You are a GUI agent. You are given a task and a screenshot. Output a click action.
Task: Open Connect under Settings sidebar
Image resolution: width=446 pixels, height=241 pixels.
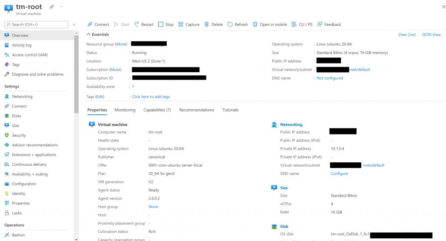pos(19,106)
